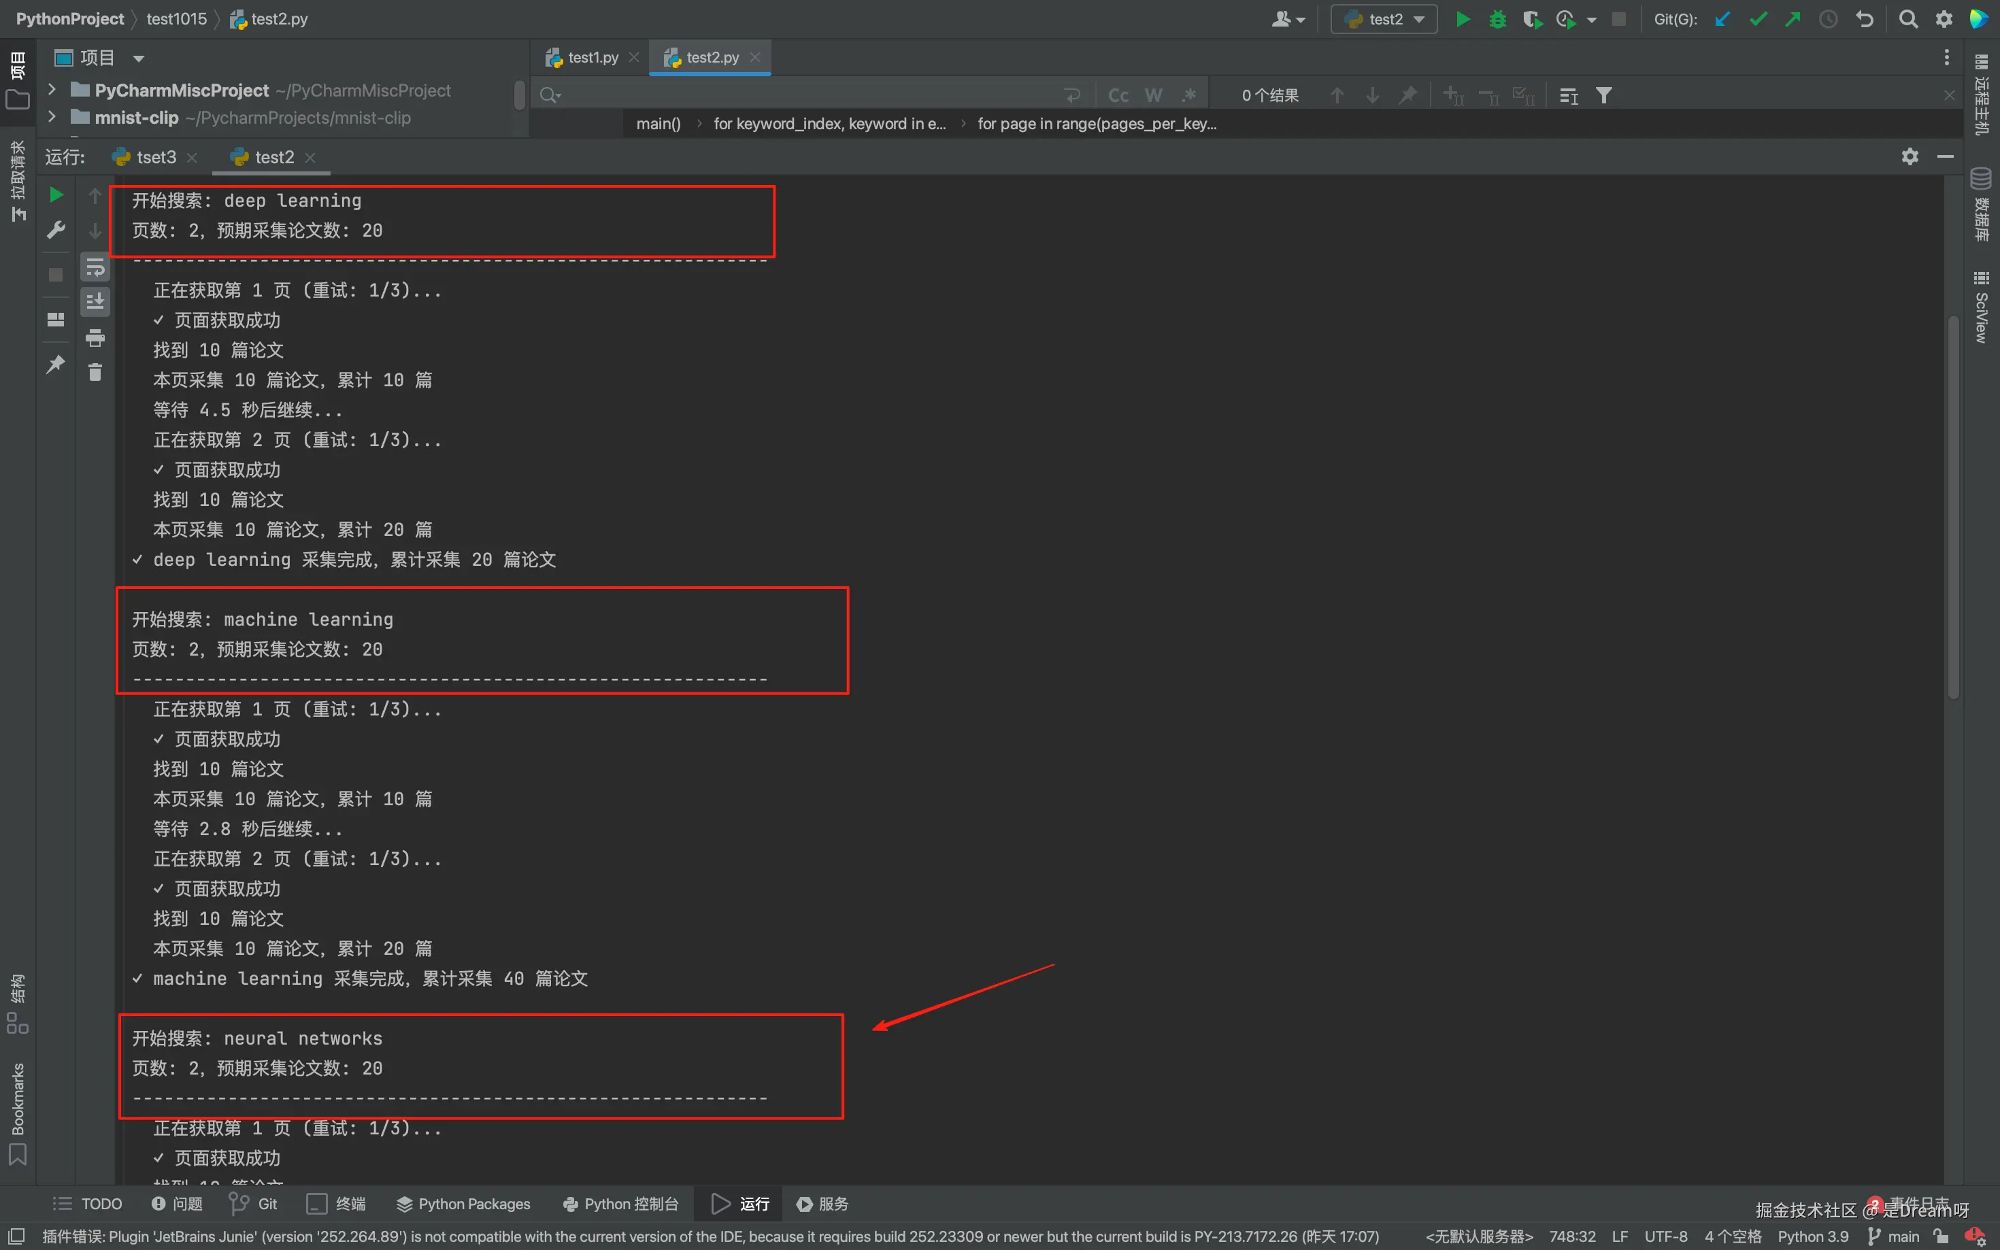Viewport: 2000px width, 1250px height.
Task: Toggle regex search option
Action: pyautogui.click(x=1189, y=96)
